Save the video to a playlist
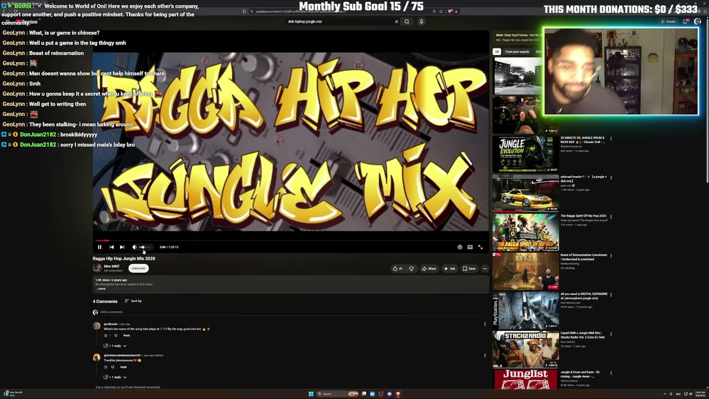The image size is (709, 399). [469, 269]
